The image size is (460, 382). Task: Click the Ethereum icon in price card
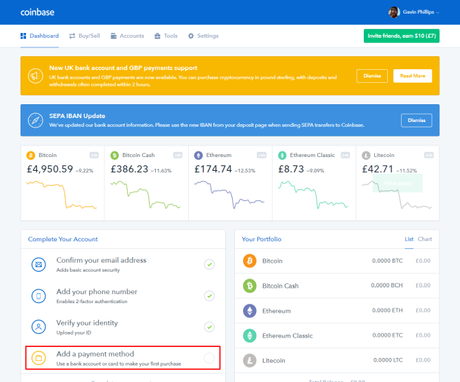[x=198, y=155]
